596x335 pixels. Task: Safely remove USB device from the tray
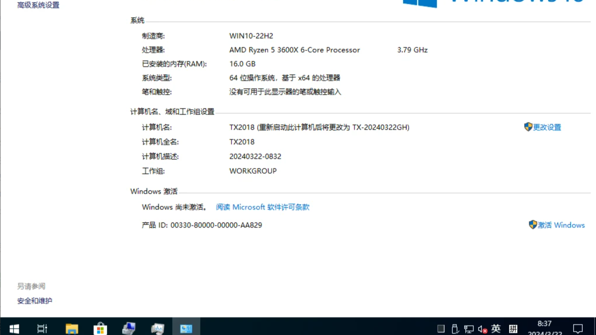[x=455, y=328]
